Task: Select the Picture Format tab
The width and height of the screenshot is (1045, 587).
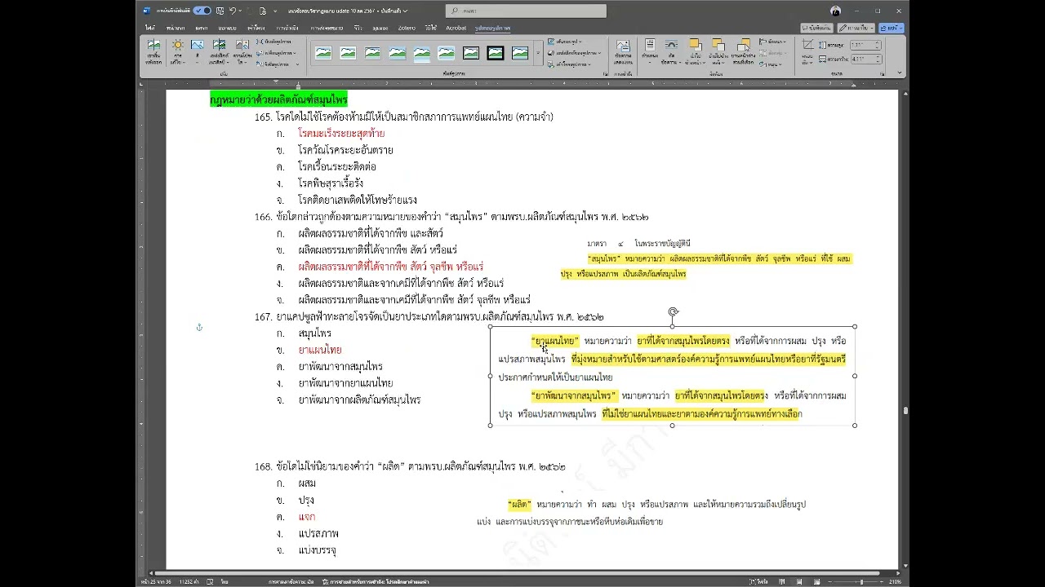Action: 493,28
